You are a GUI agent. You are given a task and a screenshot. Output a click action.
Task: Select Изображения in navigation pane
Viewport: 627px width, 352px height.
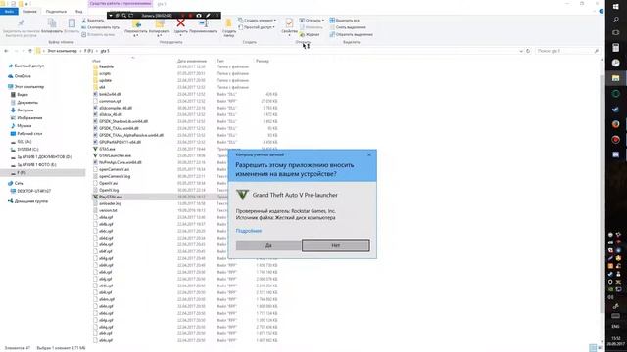(29, 118)
